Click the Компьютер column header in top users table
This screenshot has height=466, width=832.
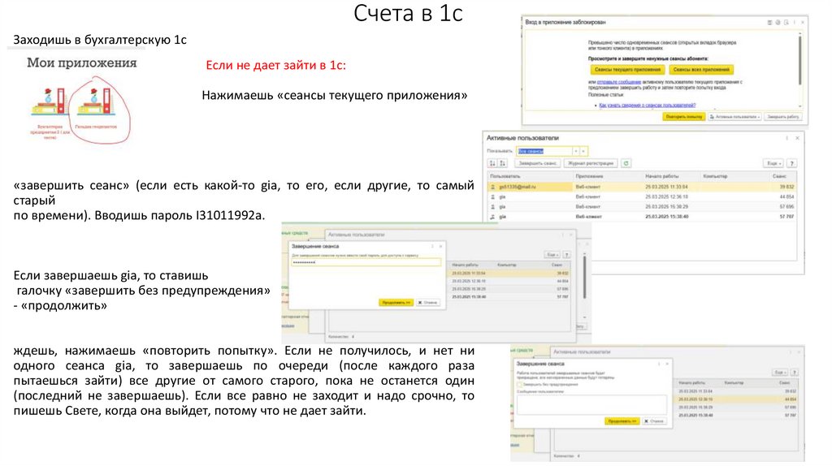(733, 176)
